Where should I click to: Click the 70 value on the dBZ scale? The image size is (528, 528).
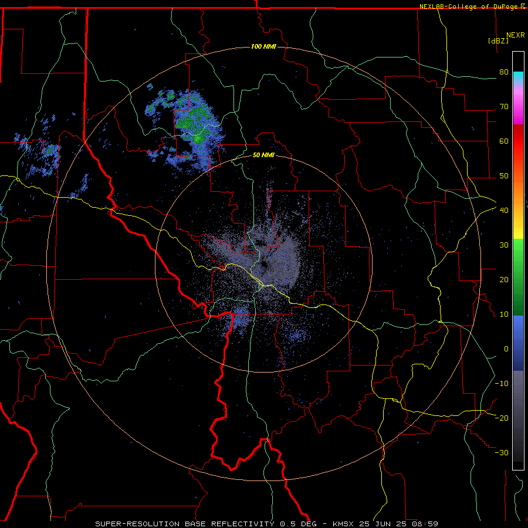pyautogui.click(x=504, y=107)
